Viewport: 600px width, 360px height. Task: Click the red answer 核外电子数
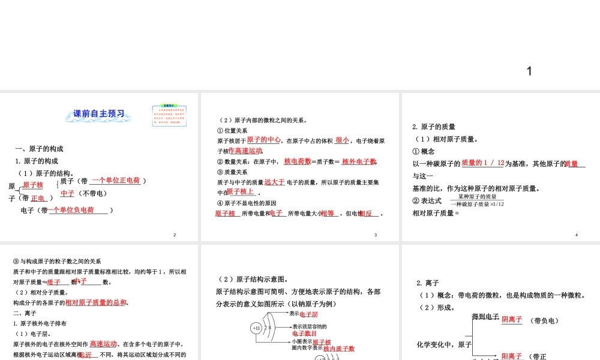pos(359,161)
